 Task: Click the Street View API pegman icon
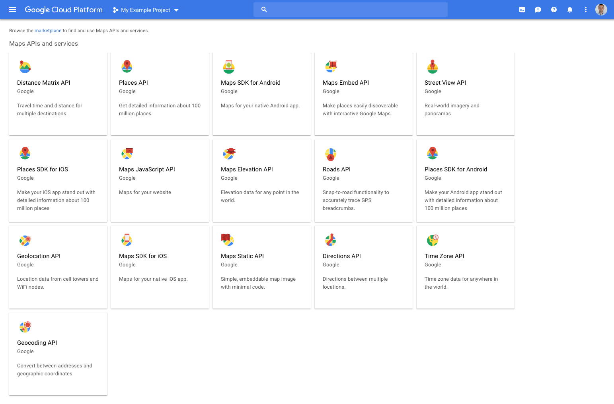[433, 67]
